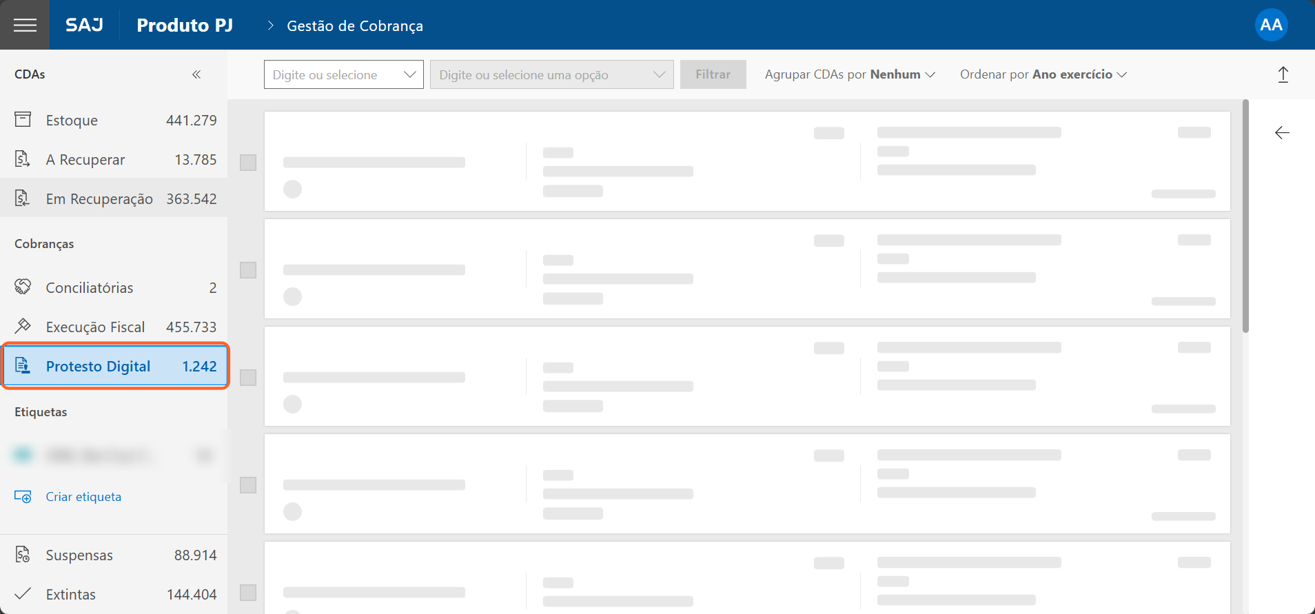The height and width of the screenshot is (614, 1315).
Task: Expand the 'Ordenar por Ano exercício' dropdown
Action: (1043, 74)
